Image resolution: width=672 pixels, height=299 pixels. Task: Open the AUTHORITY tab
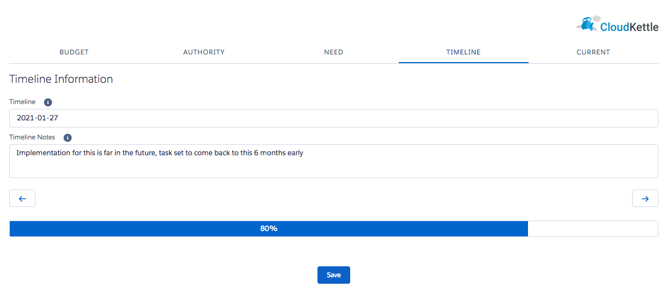click(x=203, y=52)
